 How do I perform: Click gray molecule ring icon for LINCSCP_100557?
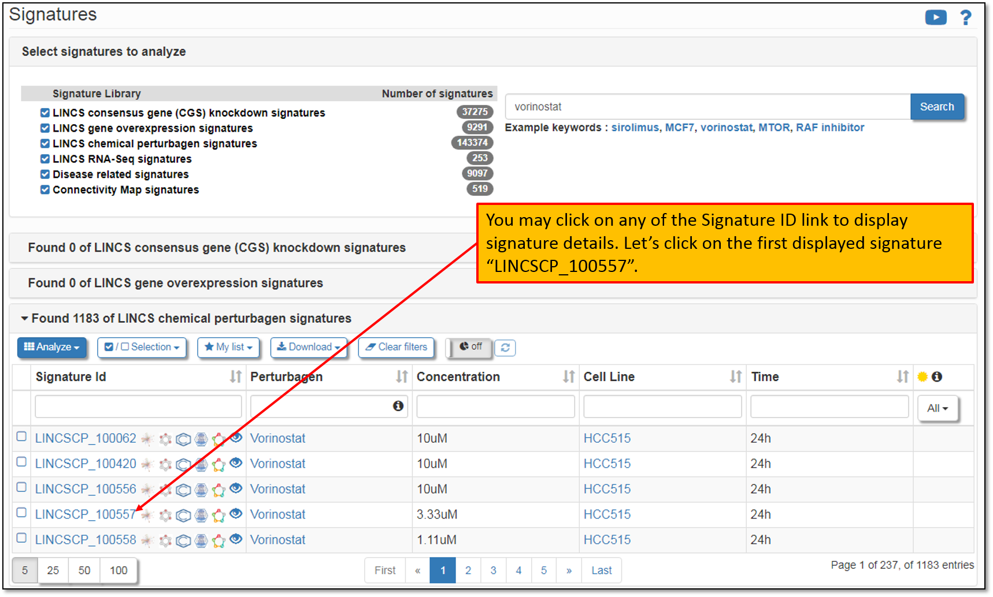[x=165, y=516]
